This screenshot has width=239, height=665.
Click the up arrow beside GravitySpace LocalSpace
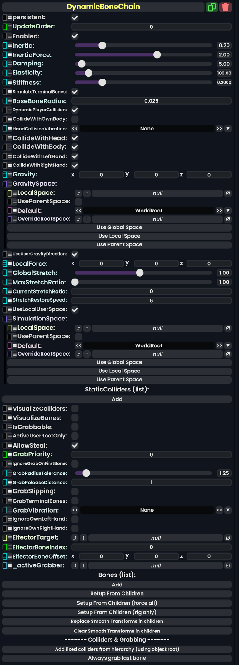[87, 193]
